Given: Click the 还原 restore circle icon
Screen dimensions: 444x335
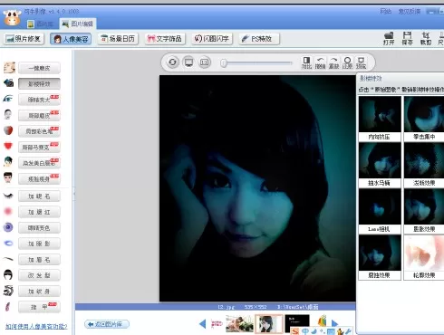Looking at the screenshot, I should tap(347, 62).
